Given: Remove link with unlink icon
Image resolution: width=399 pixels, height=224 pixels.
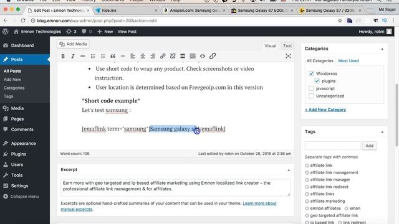Looking at the screenshot, I should pos(173,56).
